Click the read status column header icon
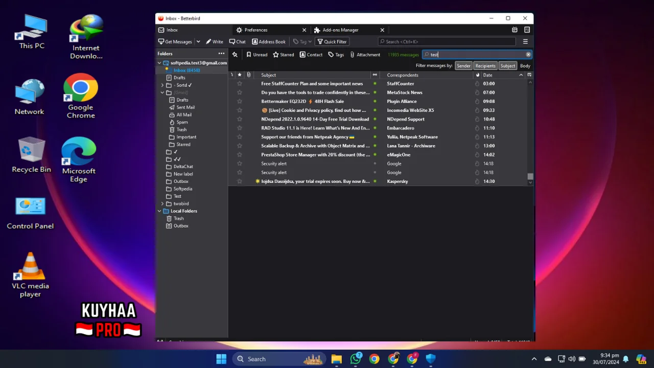 (x=375, y=75)
